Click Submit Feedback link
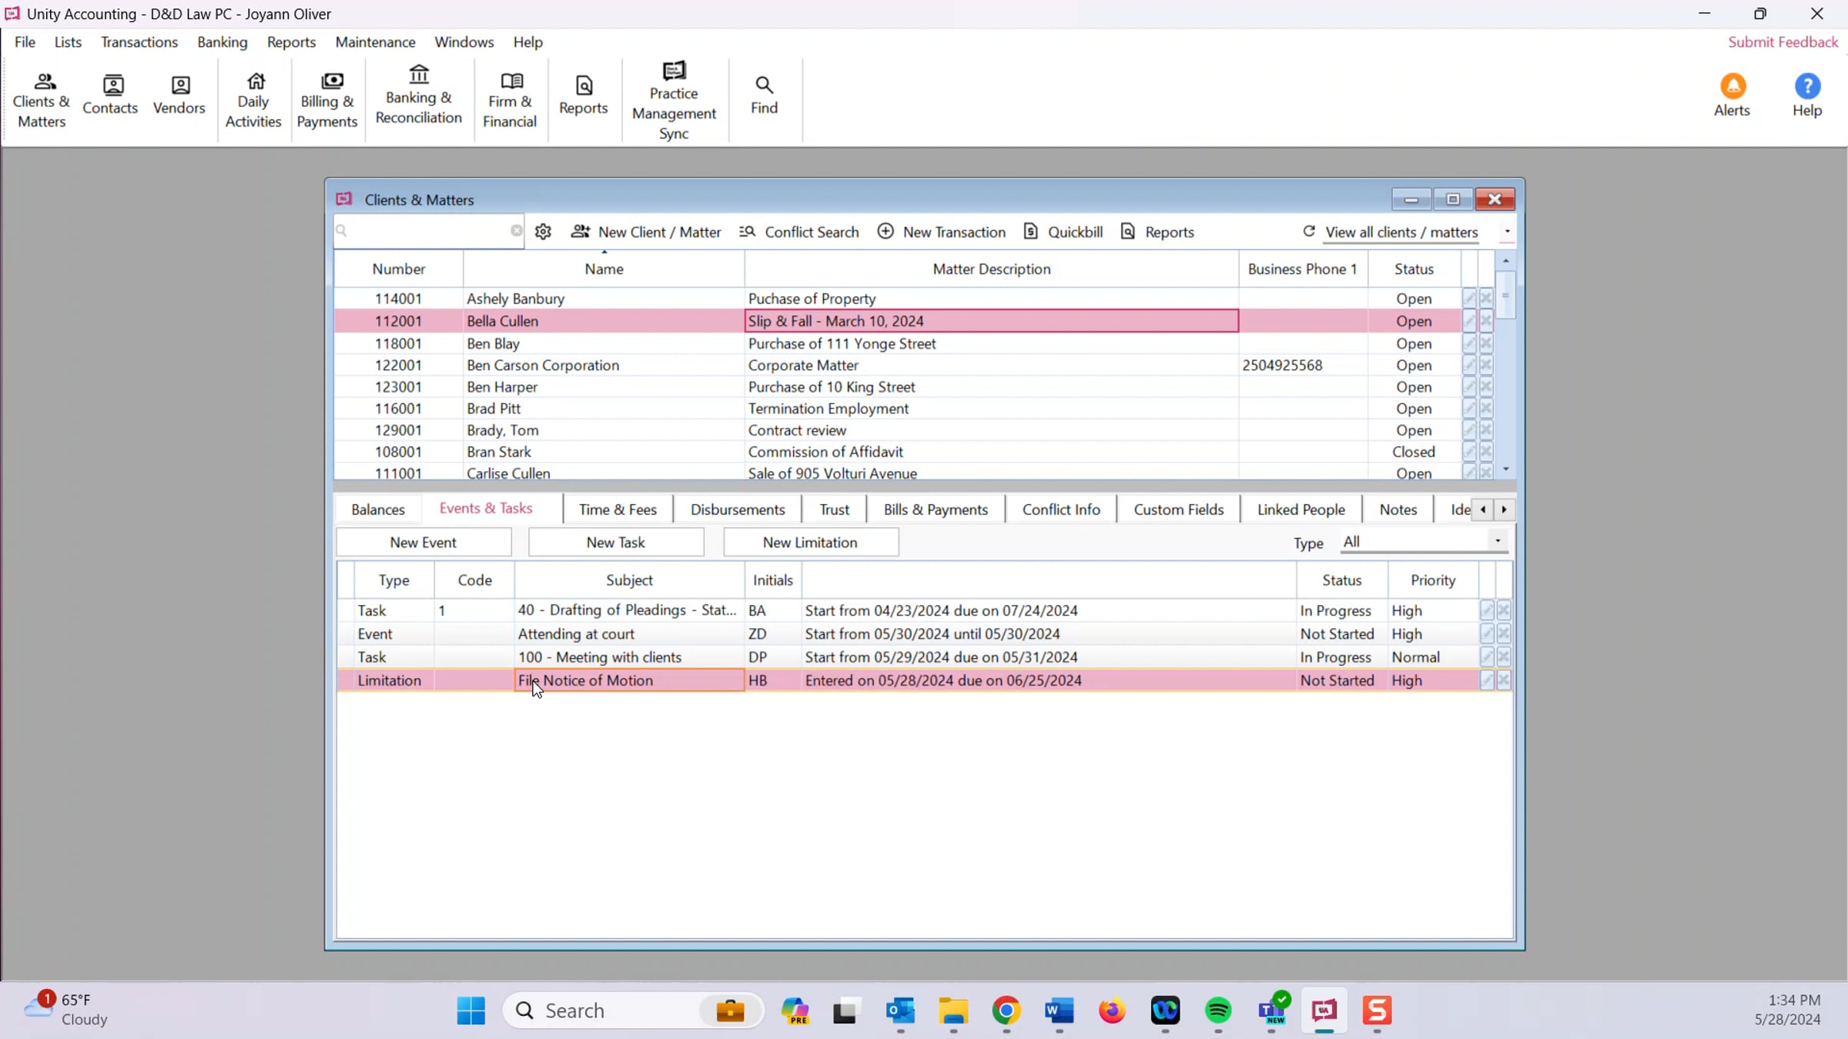This screenshot has height=1039, width=1848. point(1783,42)
